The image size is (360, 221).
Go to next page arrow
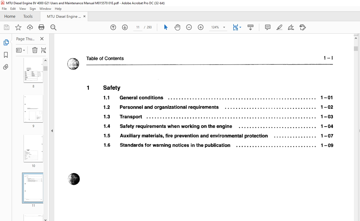pyautogui.click(x=125, y=27)
